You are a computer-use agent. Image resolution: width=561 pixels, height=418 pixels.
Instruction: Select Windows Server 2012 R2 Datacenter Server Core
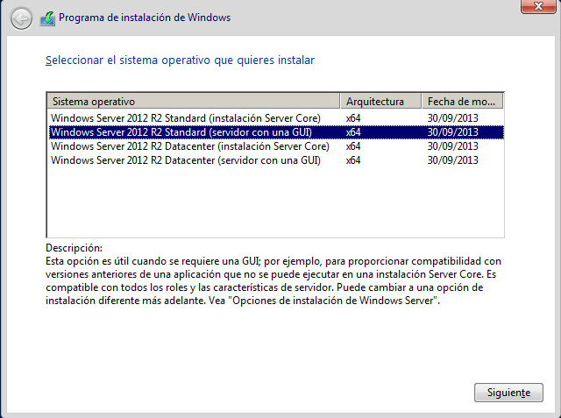tap(276, 146)
